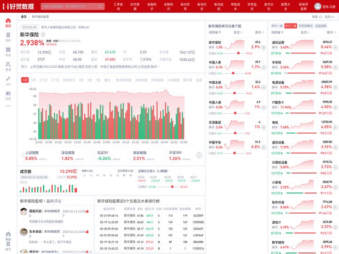Screen dimensions: 339x254
Task: Select the 3个月 chart range
Action: 55,80
